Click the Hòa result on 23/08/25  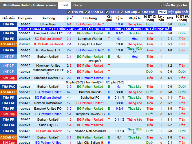tap(135, 39)
